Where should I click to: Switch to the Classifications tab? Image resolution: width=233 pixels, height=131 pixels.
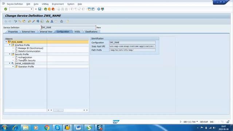coord(91,32)
